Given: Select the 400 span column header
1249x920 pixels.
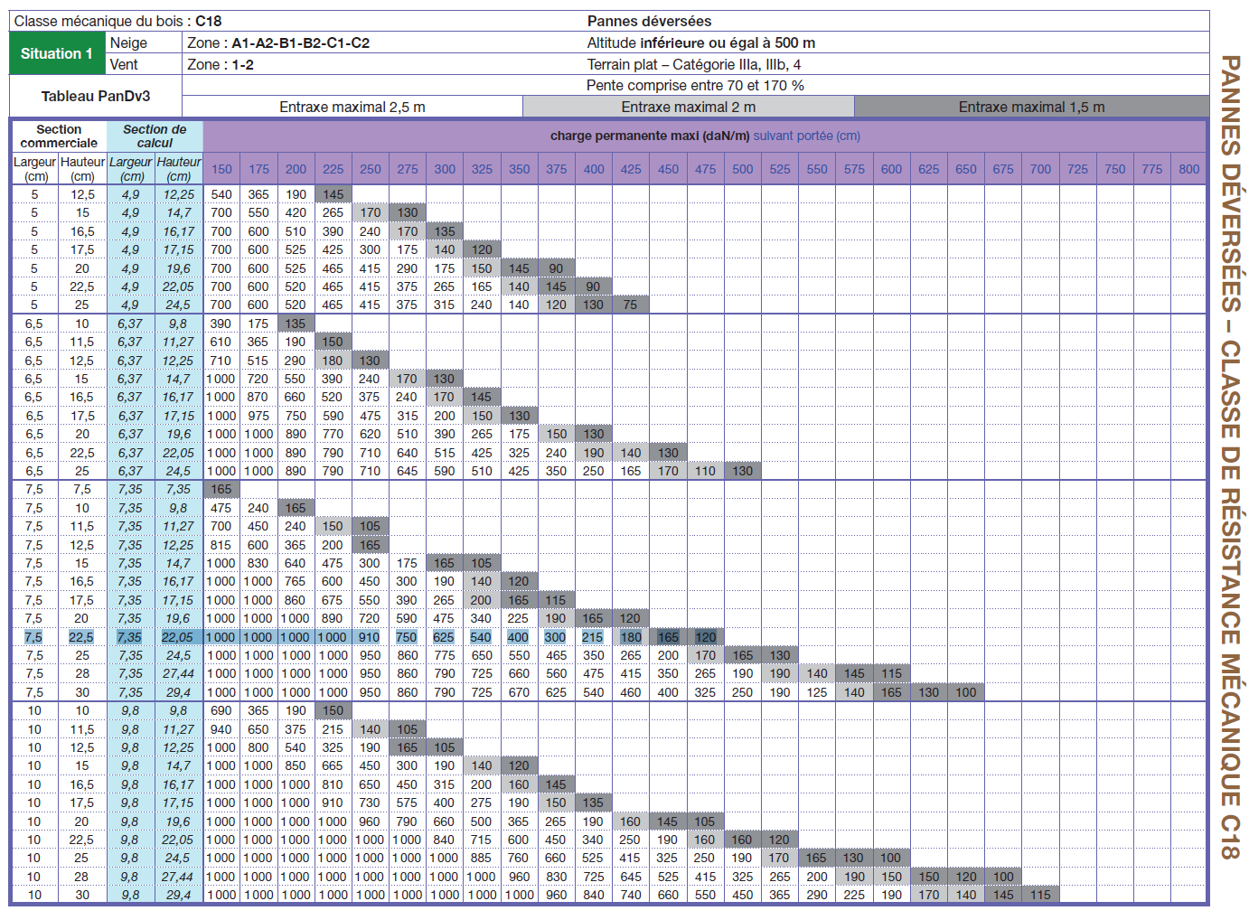Looking at the screenshot, I should (x=594, y=169).
